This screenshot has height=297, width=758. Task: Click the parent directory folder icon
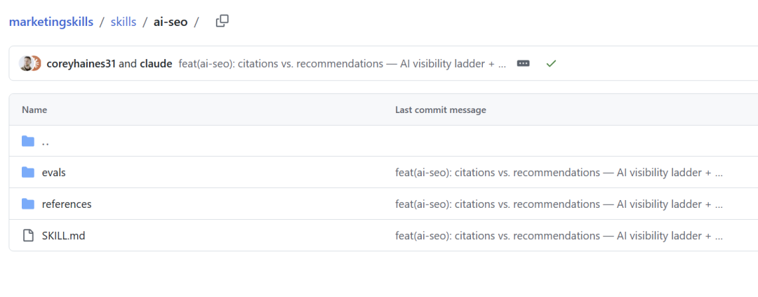[28, 141]
